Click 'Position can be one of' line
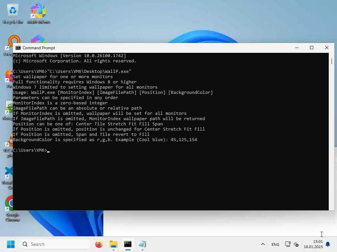 coord(88,124)
